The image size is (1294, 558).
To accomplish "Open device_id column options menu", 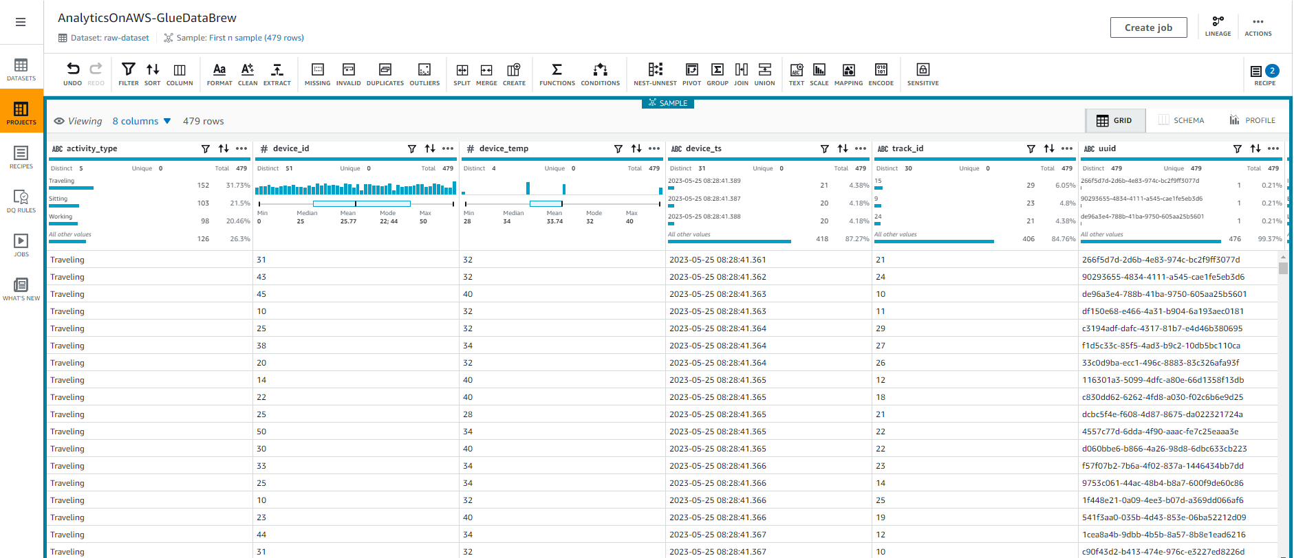I will [448, 148].
